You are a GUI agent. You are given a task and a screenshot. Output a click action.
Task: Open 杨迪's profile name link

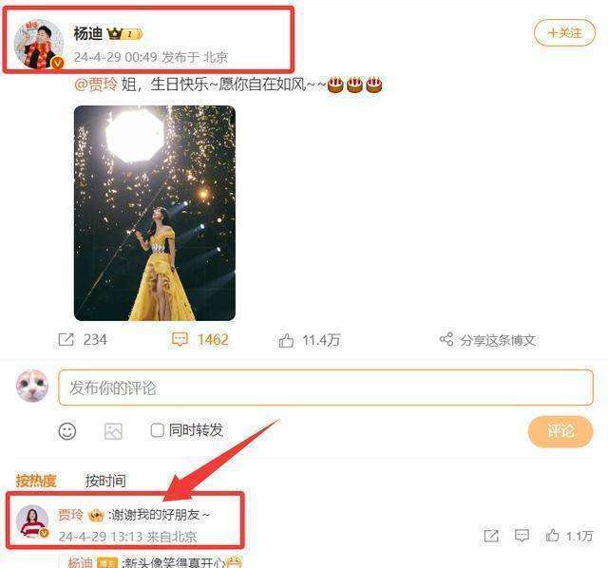[x=88, y=34]
